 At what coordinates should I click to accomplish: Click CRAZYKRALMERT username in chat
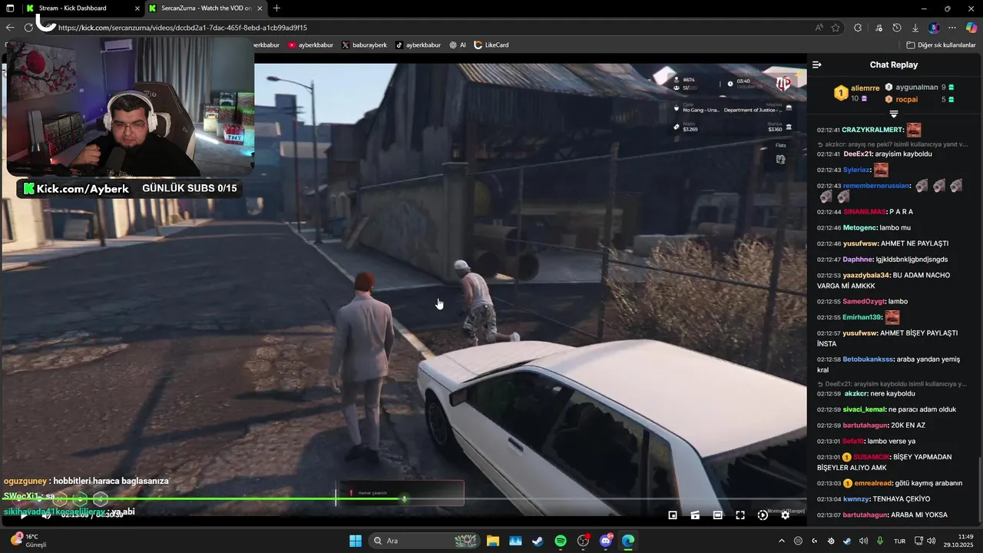point(872,130)
